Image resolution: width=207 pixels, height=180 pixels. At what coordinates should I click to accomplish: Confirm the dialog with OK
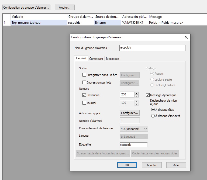tap(127, 165)
